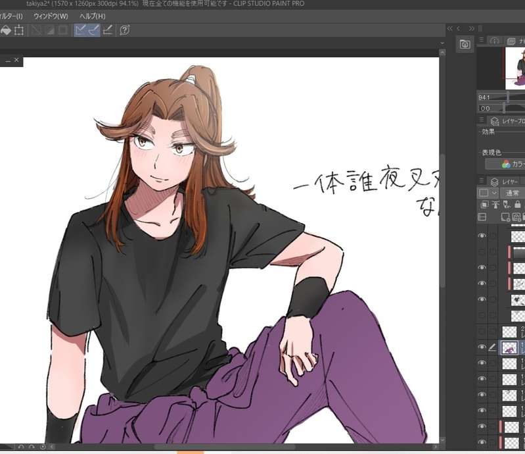The width and height of the screenshot is (525, 454).
Task: Toggle Snap to Special Ruler
Action: tap(93, 30)
